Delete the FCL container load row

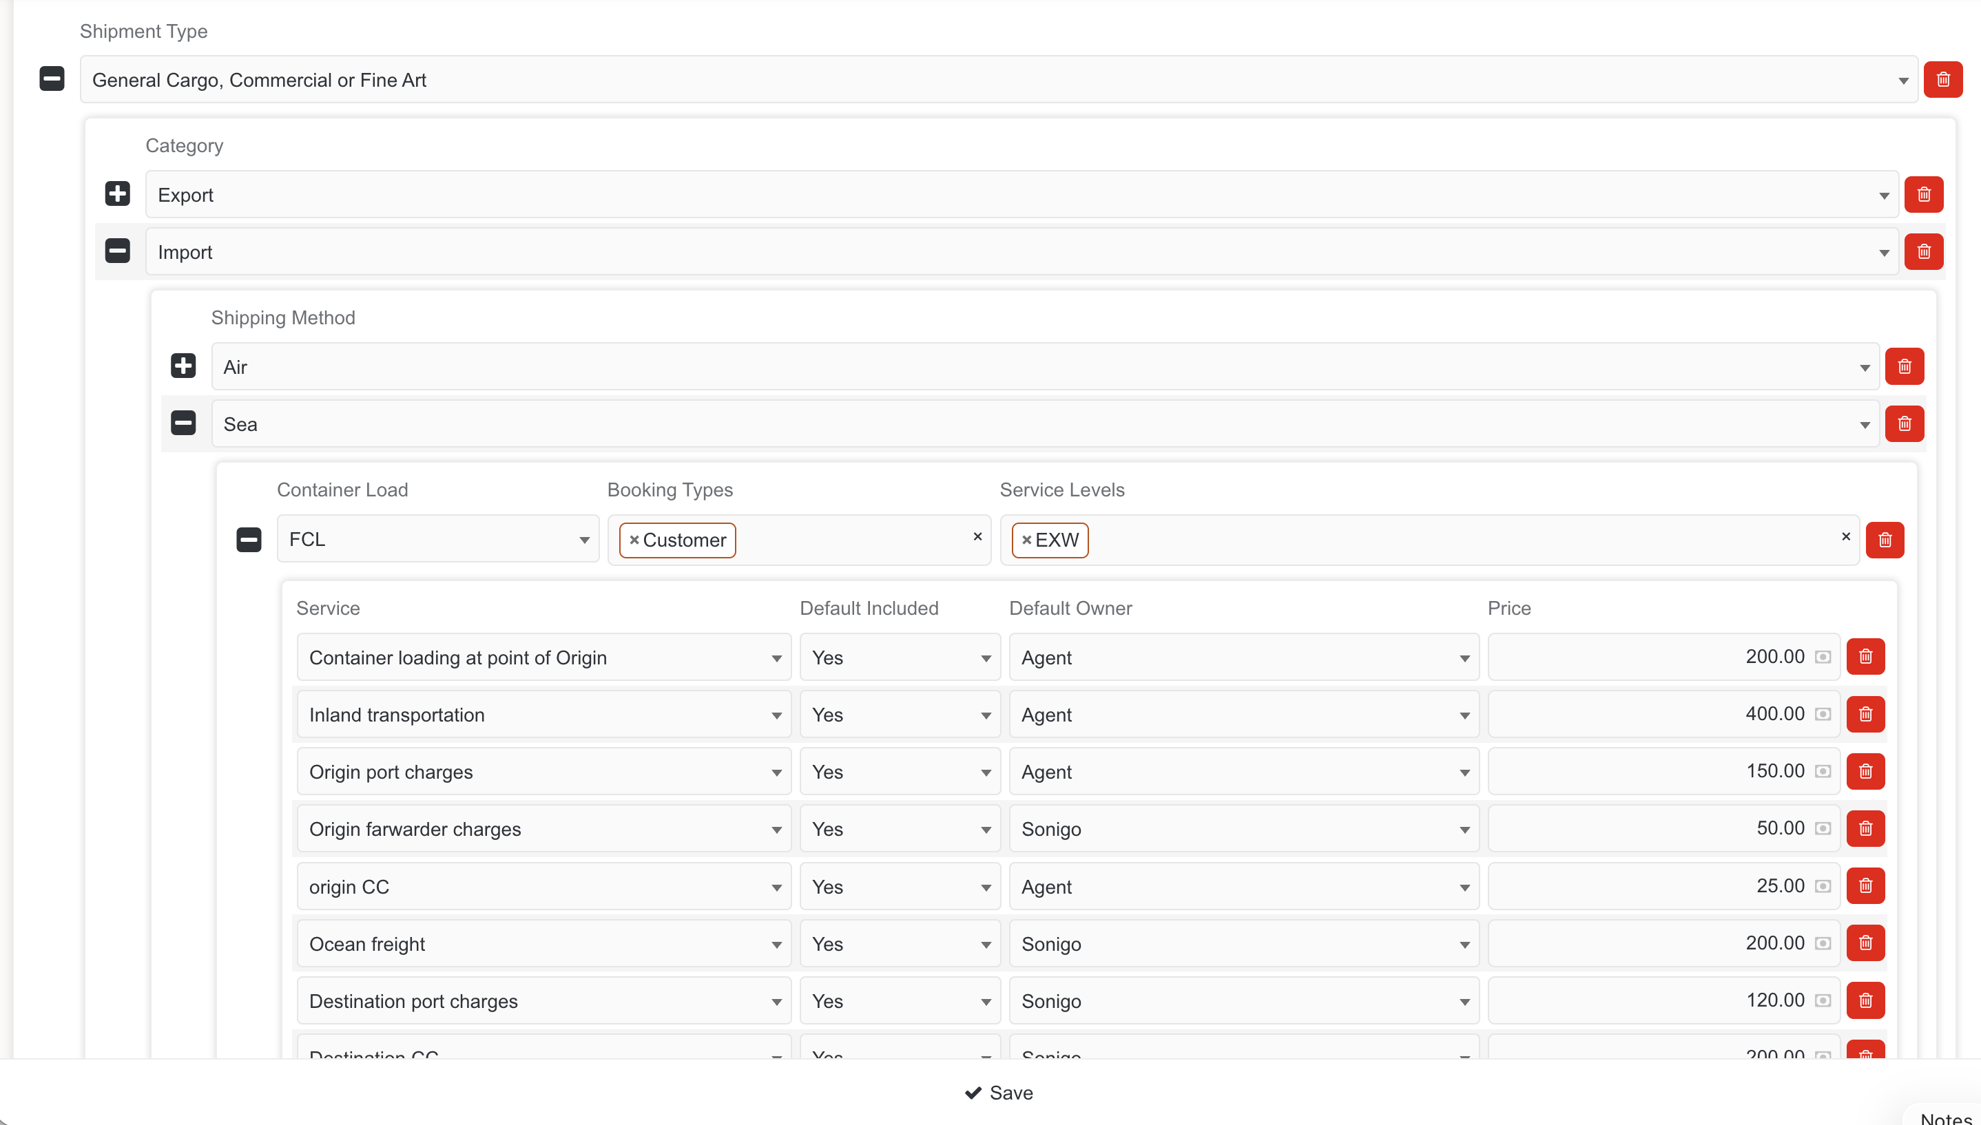click(x=1885, y=539)
